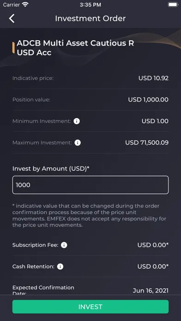Viewport: 181px width, 321px height.
Task: Tap the battery indicator icon
Action: pyautogui.click(x=173, y=5)
